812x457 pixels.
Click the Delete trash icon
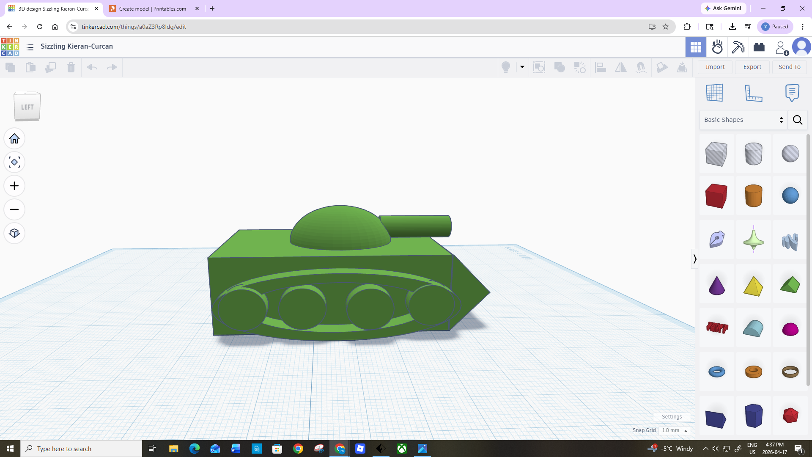tap(71, 67)
